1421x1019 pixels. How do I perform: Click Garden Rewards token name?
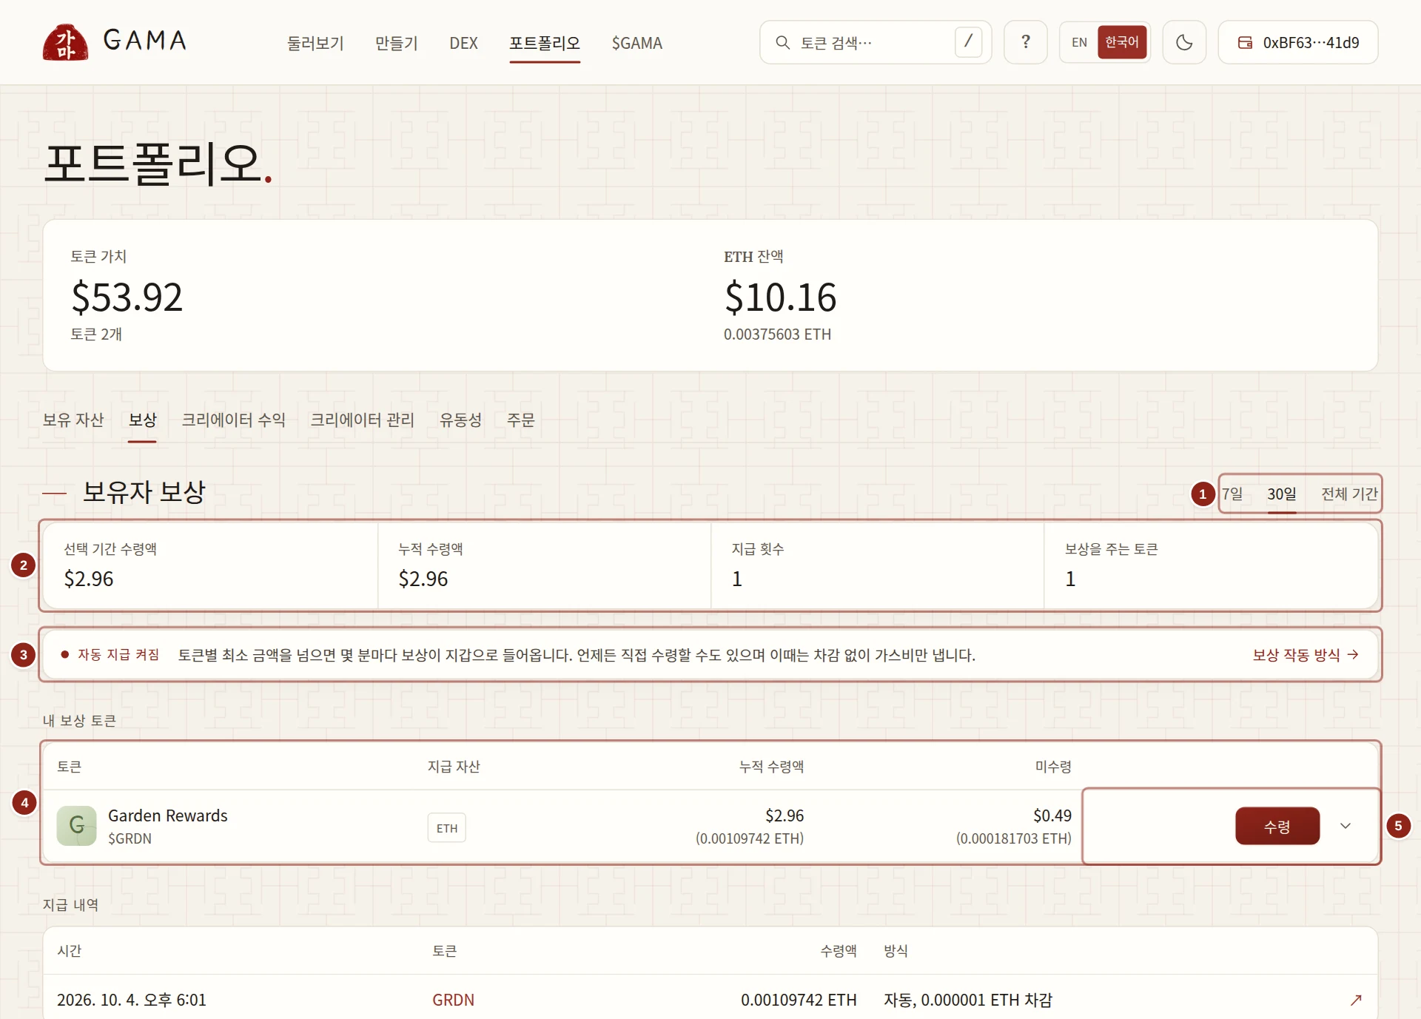[x=168, y=815]
